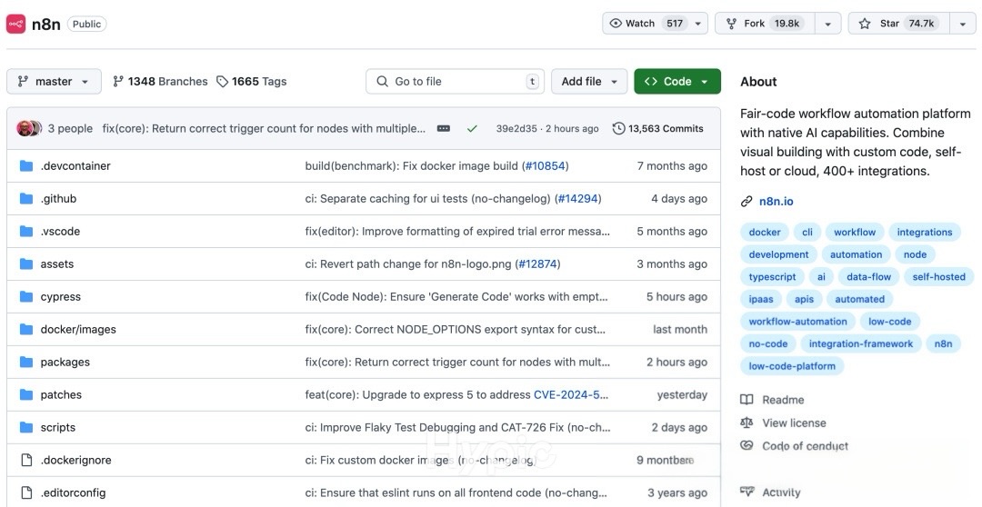Select the ipaas topic tag
This screenshot has height=507, width=982.
click(761, 299)
